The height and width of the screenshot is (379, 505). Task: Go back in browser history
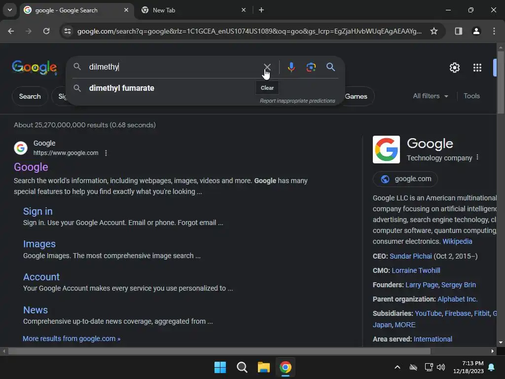coord(11,31)
